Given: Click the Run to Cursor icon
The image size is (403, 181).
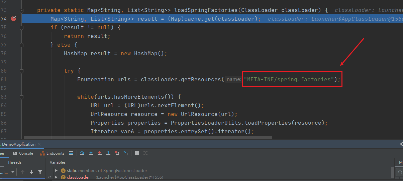Looking at the screenshot, I should (126, 153).
